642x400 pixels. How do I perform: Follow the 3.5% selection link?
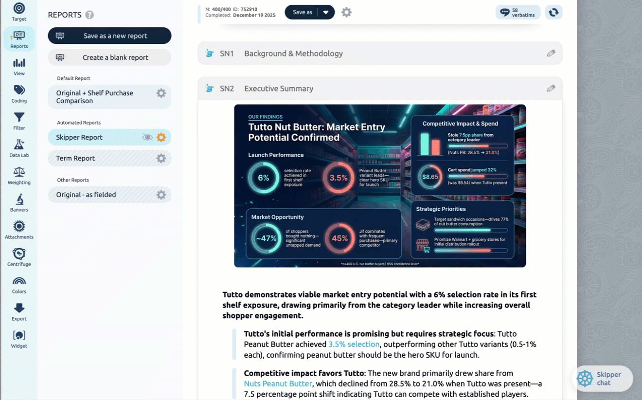(x=354, y=345)
